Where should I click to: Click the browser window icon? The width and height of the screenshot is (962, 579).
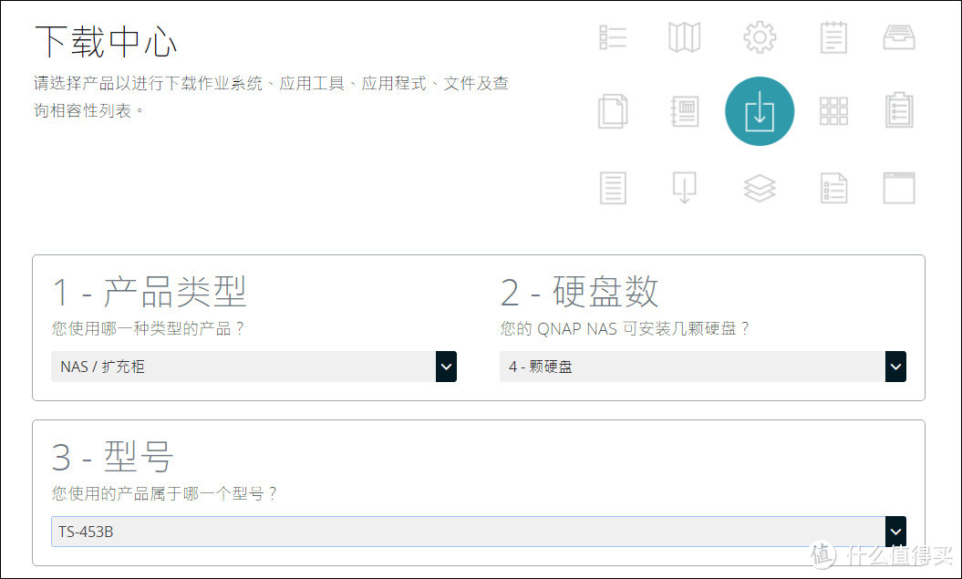pos(899,188)
